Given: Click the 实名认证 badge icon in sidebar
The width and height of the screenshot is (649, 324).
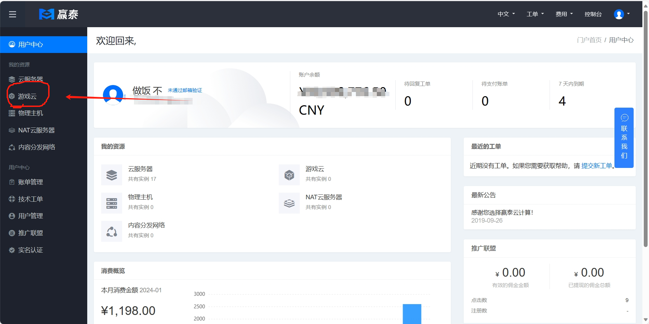Looking at the screenshot, I should pyautogui.click(x=12, y=250).
